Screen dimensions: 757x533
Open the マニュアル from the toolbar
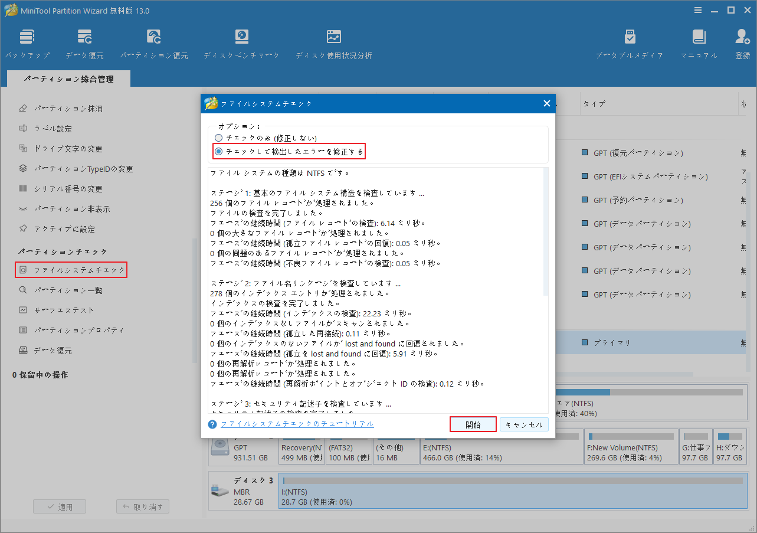(699, 42)
